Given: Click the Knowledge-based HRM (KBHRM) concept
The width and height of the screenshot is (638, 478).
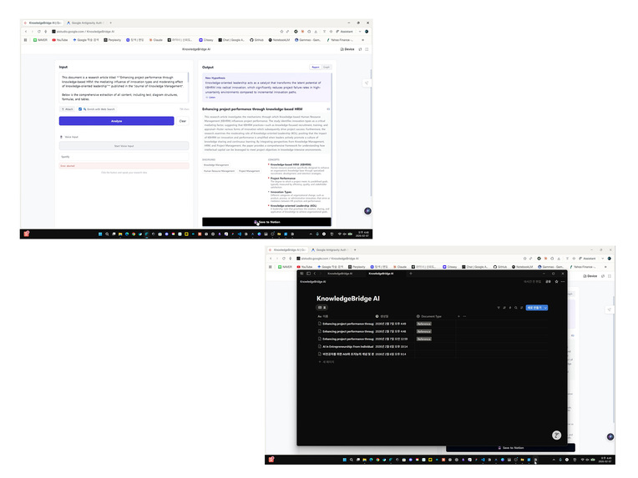Looking at the screenshot, I should [291, 164].
